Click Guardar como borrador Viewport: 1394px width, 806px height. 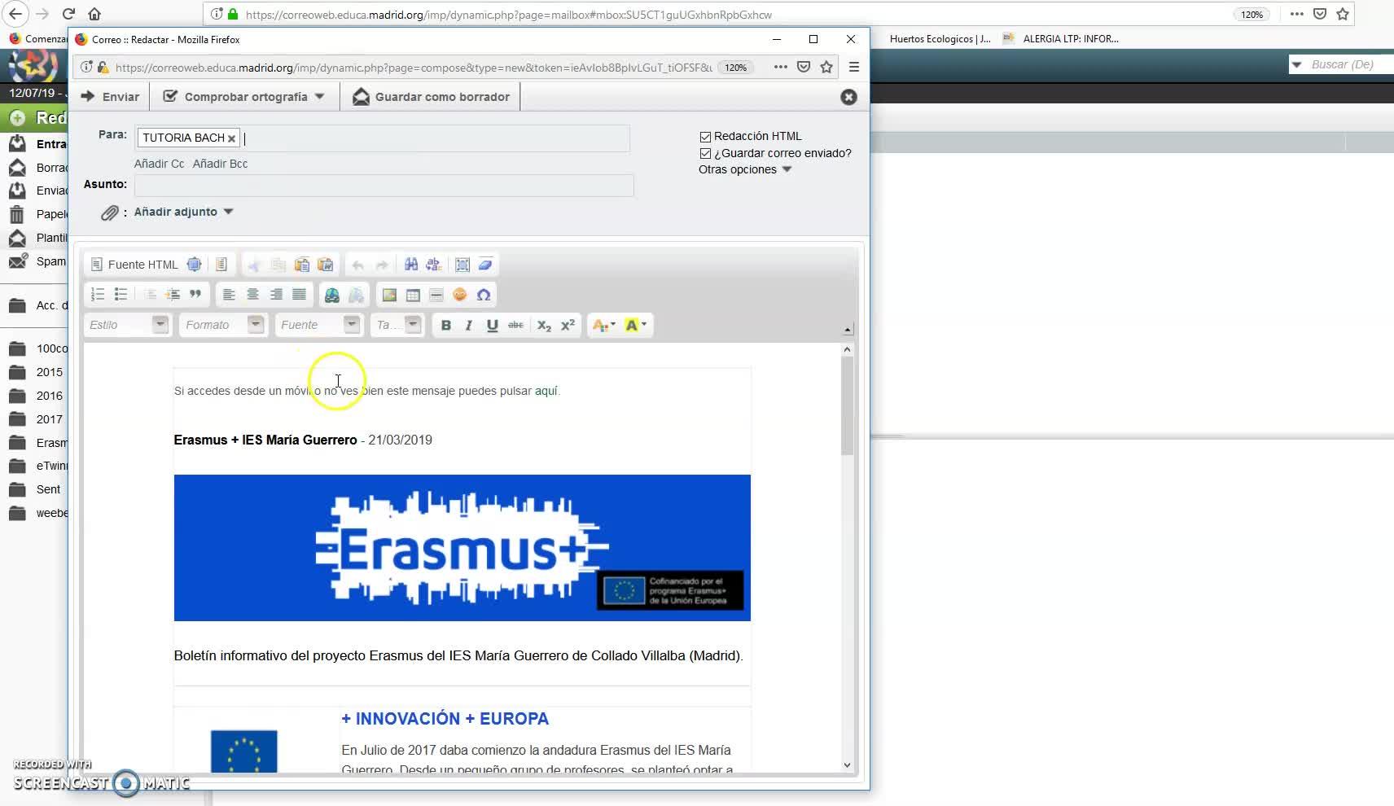tap(431, 97)
